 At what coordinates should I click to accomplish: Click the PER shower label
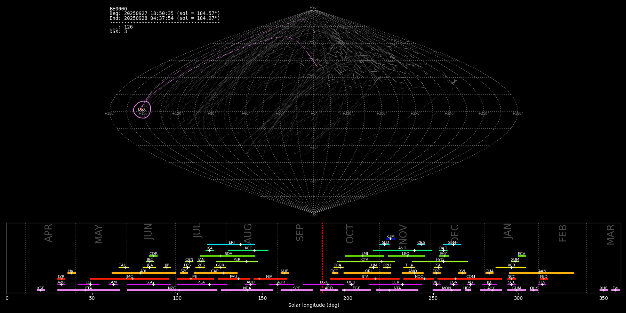click(237, 260)
